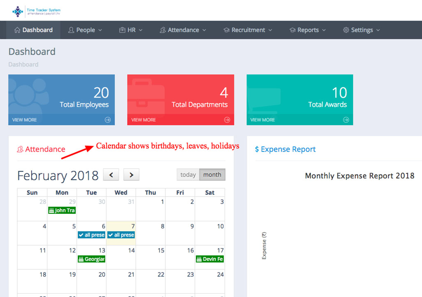This screenshot has height=297, width=422.
Task: Select the Georgiar event on February 13
Action: click(x=91, y=259)
